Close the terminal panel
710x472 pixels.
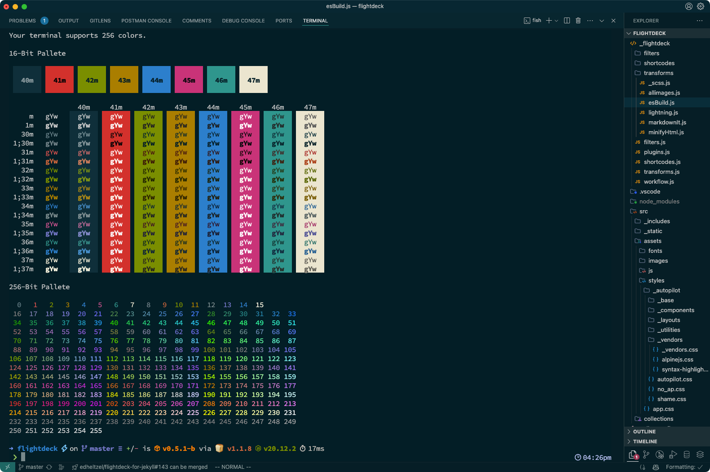(x=613, y=21)
